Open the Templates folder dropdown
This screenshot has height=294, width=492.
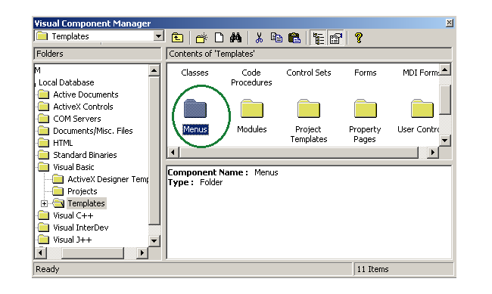(x=158, y=36)
